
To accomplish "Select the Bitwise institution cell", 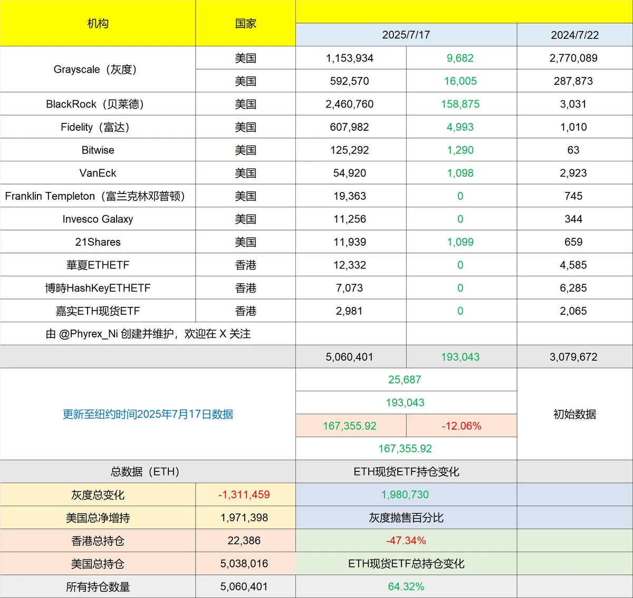I will click(x=98, y=150).
